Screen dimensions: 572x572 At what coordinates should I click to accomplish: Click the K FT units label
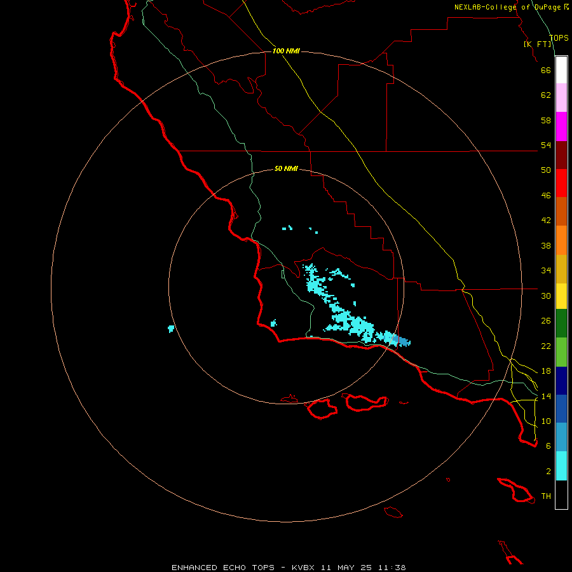click(538, 44)
